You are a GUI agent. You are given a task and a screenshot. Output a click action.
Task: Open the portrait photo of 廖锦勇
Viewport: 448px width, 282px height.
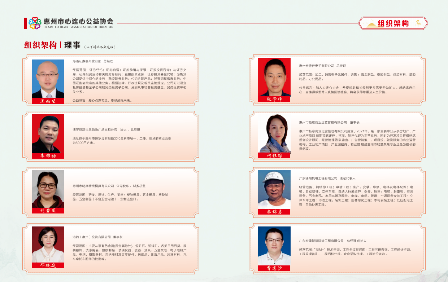(274, 190)
